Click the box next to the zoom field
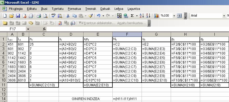Screen dimensions: 229x102 (x=179, y=16)
